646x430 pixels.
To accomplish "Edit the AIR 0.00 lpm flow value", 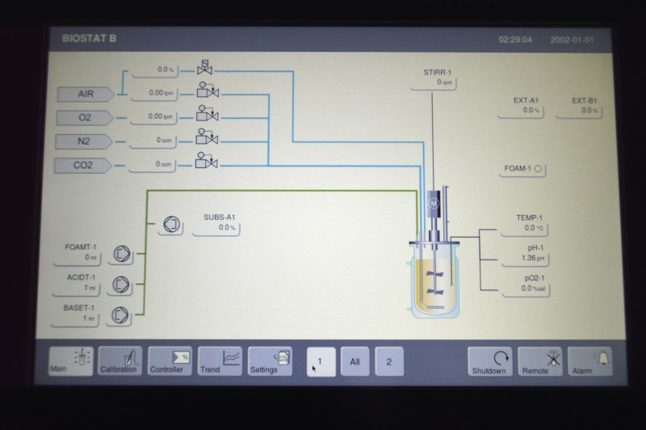I will (x=154, y=94).
